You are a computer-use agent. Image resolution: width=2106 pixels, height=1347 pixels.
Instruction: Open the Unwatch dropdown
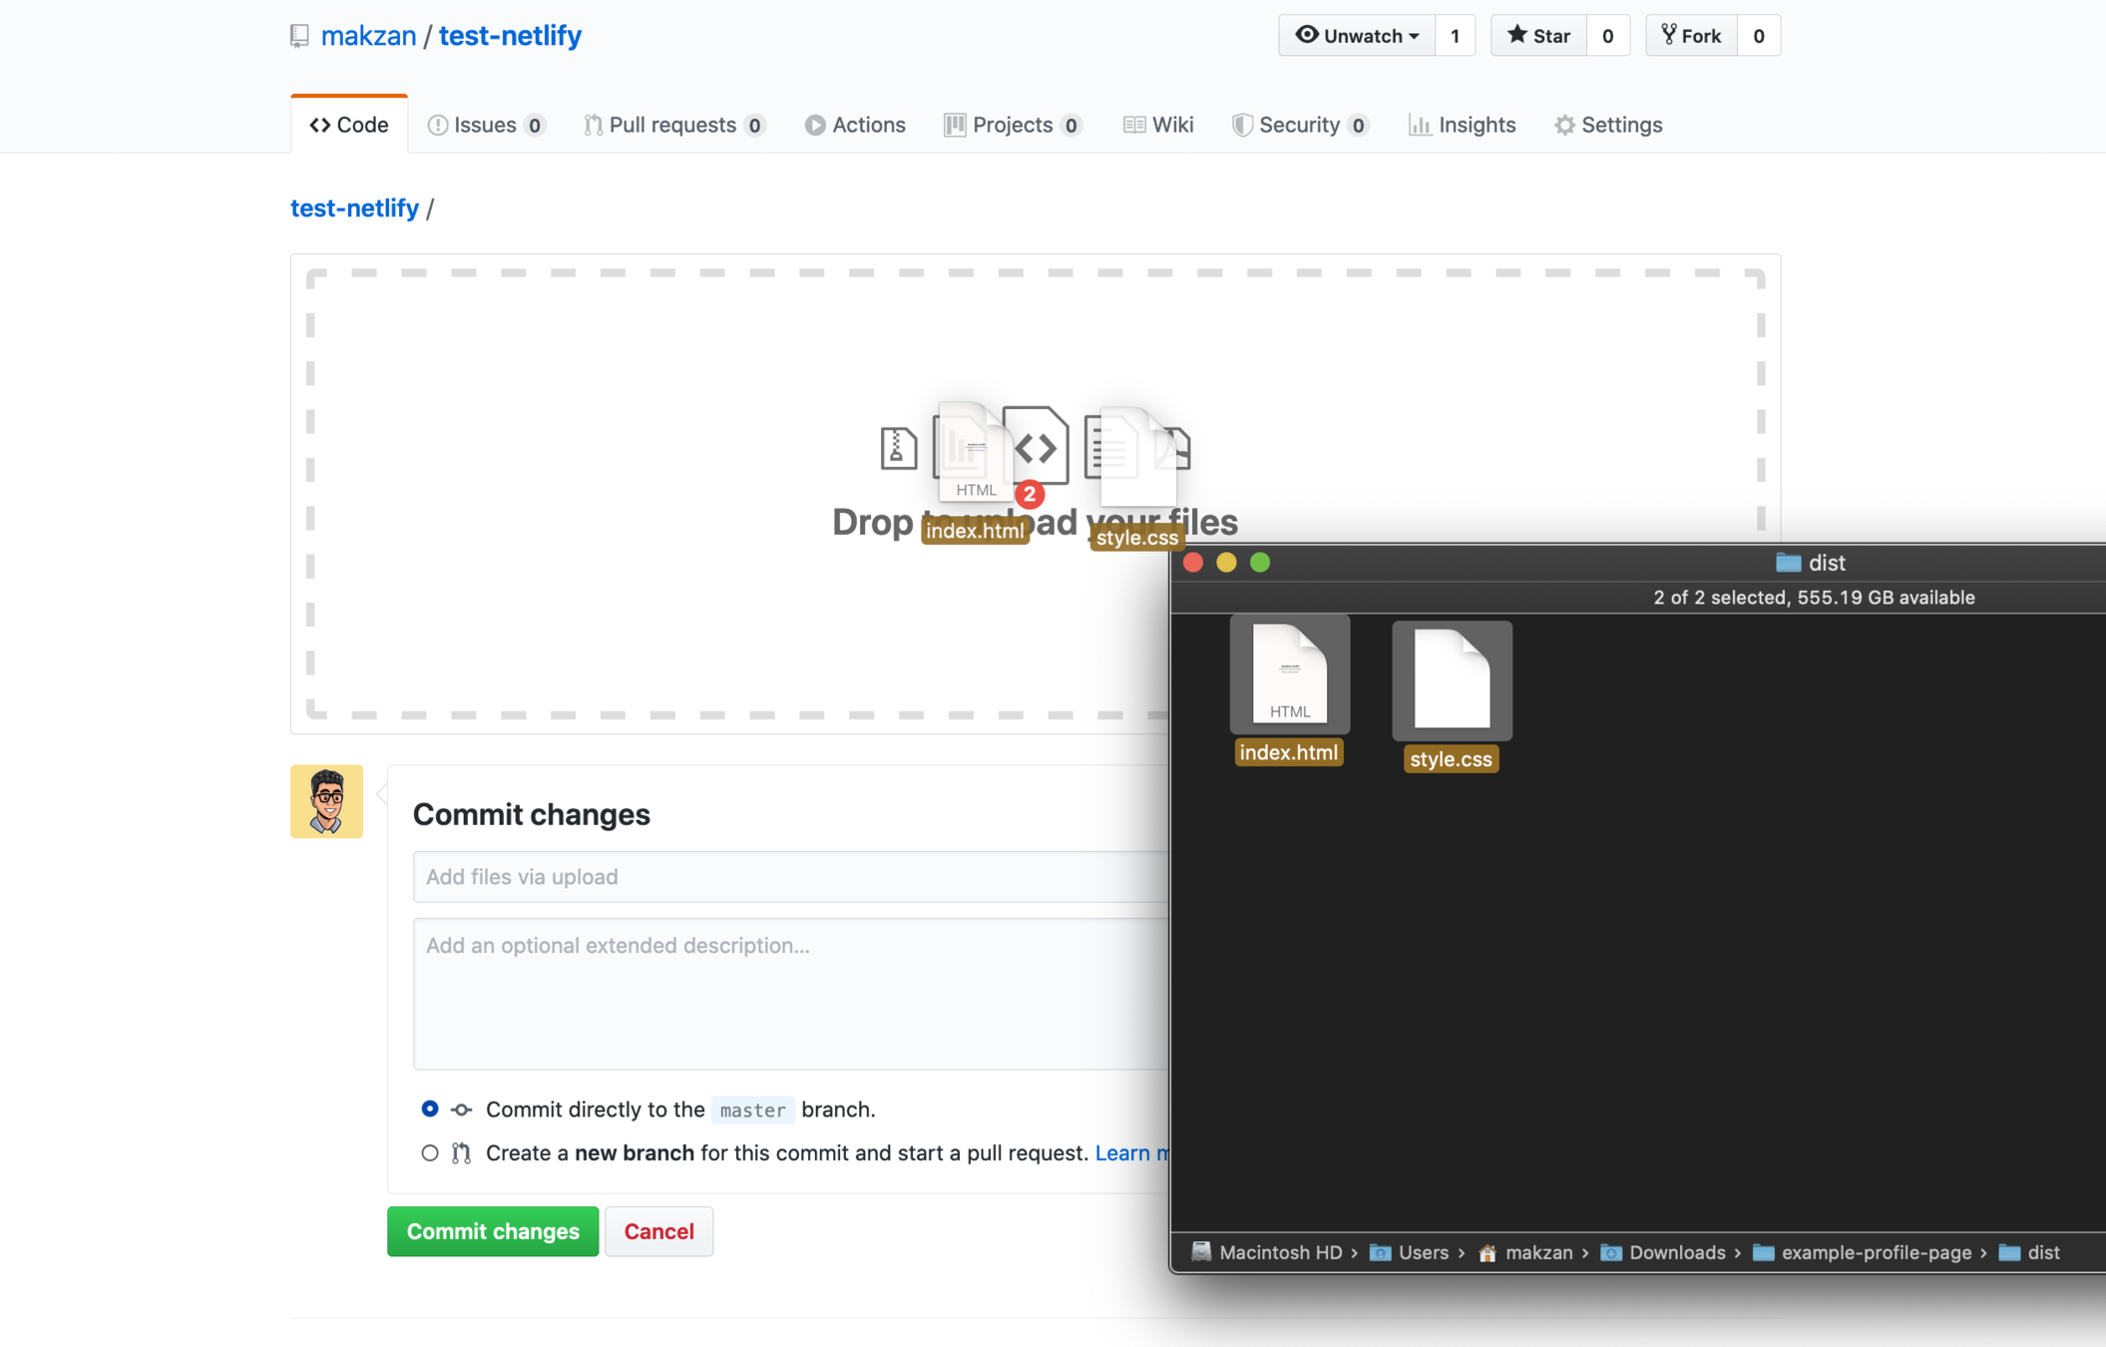click(x=1357, y=36)
